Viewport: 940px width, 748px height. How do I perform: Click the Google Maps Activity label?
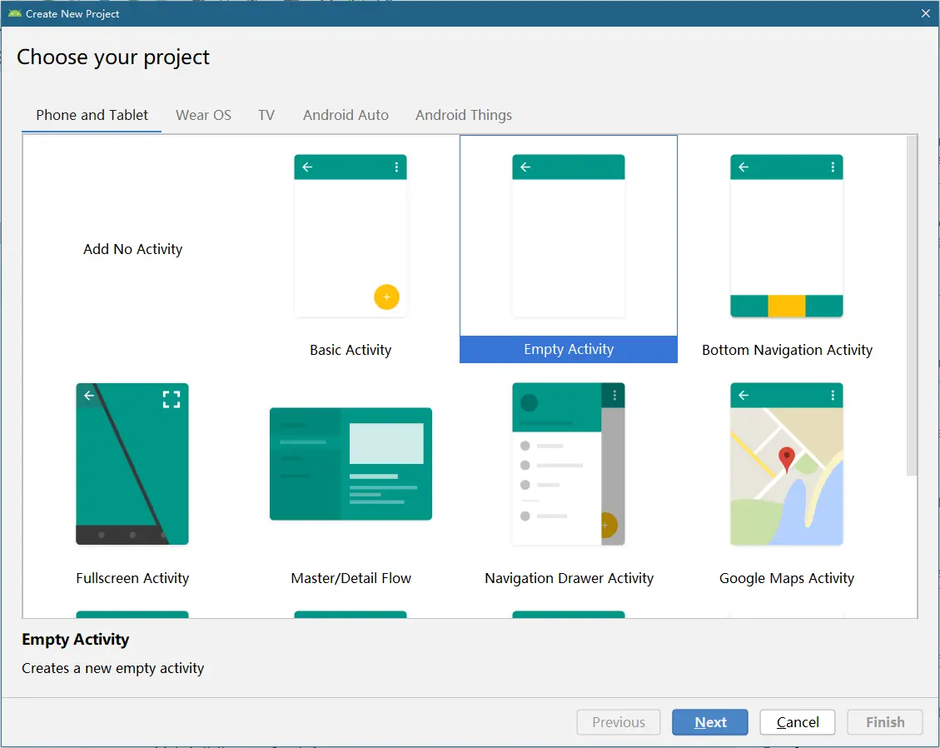click(x=787, y=578)
